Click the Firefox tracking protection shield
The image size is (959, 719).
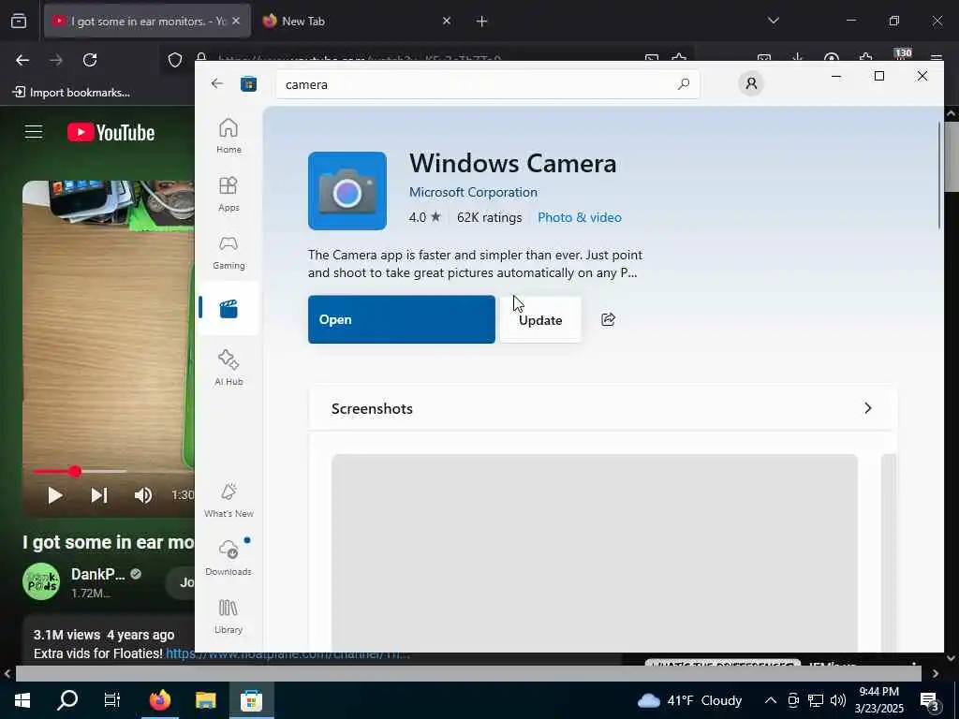[175, 60]
